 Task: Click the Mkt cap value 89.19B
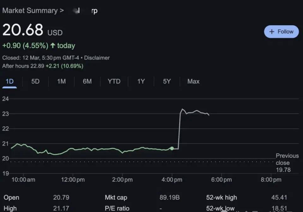coord(169,197)
